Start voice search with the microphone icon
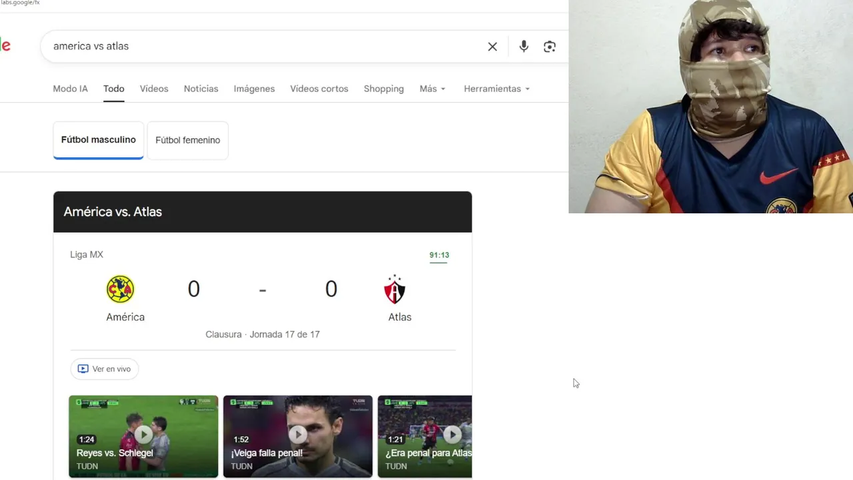 (524, 47)
